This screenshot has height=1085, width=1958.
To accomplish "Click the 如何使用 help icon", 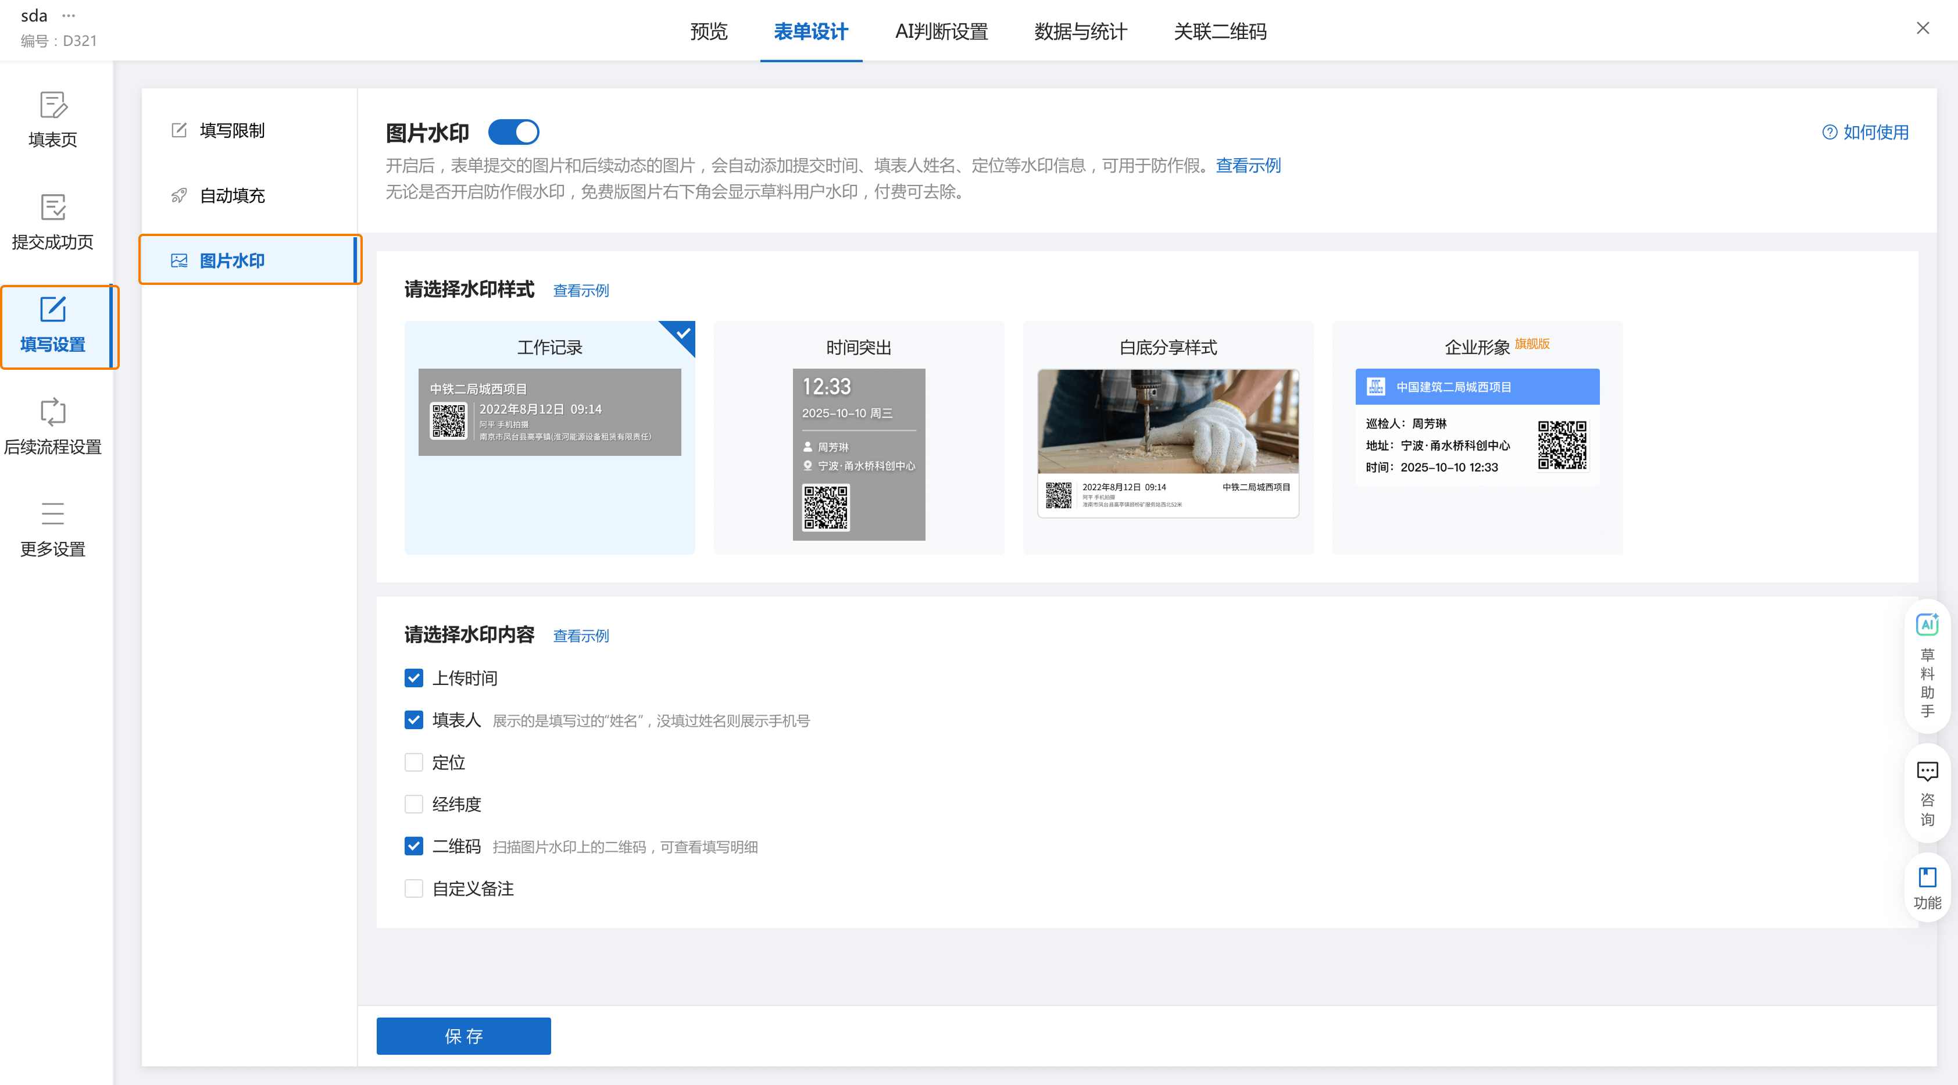I will (x=1830, y=133).
